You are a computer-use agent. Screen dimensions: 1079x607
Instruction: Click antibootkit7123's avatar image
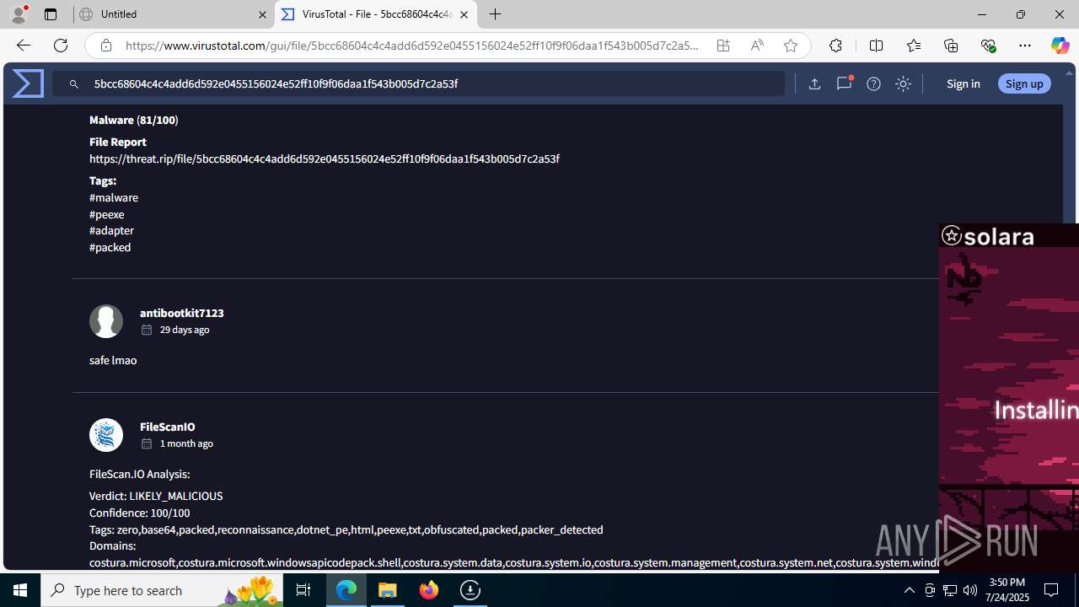tap(106, 321)
